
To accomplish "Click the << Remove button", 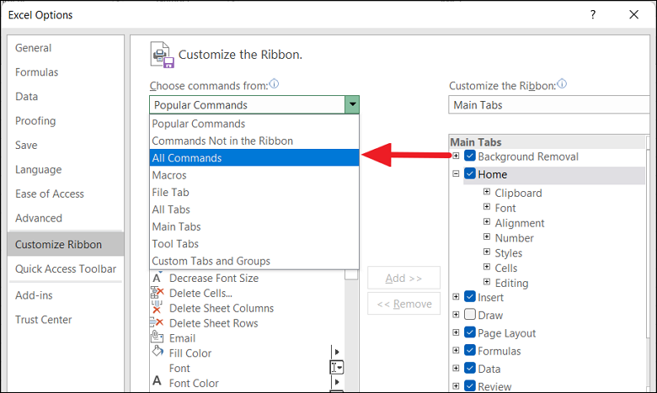I will coord(404,304).
